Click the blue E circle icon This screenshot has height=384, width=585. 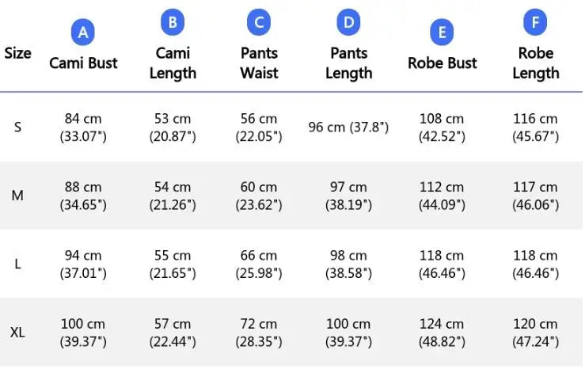(x=442, y=32)
